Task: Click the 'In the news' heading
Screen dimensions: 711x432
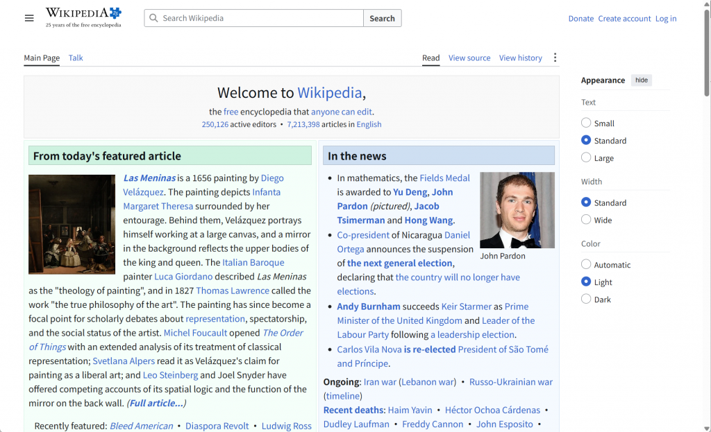Action: [358, 156]
